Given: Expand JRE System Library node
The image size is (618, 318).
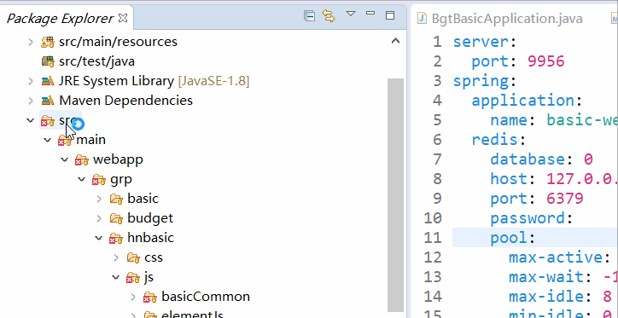Looking at the screenshot, I should click(31, 81).
